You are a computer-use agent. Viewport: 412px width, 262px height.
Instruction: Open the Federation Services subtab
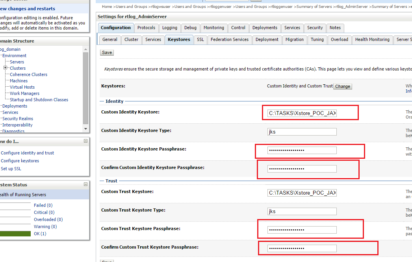tap(230, 39)
